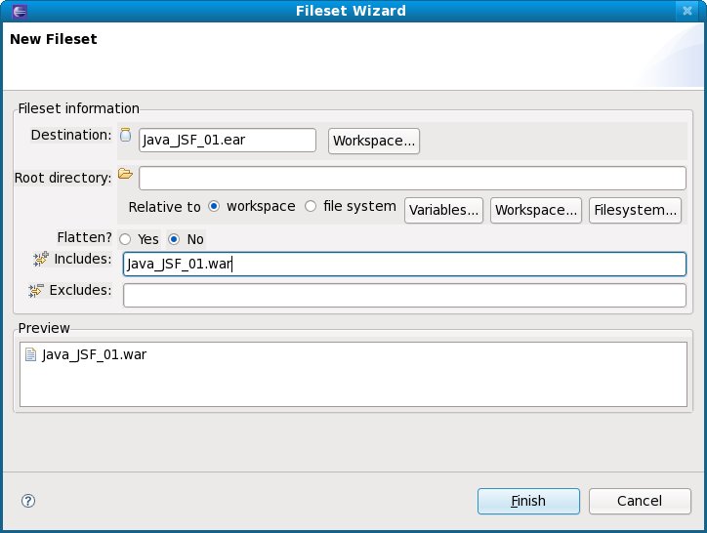The width and height of the screenshot is (707, 533).
Task: Select the workspace radio button
Action: 214,207
